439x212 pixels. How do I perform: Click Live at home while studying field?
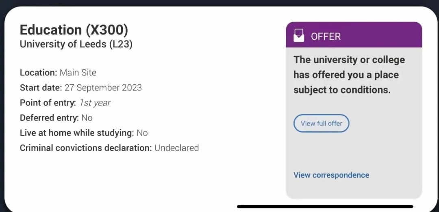(84, 133)
